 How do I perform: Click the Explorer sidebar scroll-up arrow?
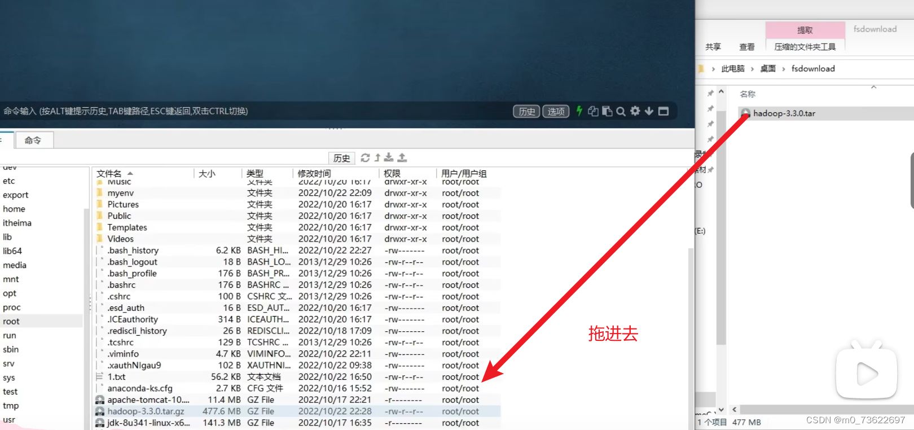tap(721, 91)
